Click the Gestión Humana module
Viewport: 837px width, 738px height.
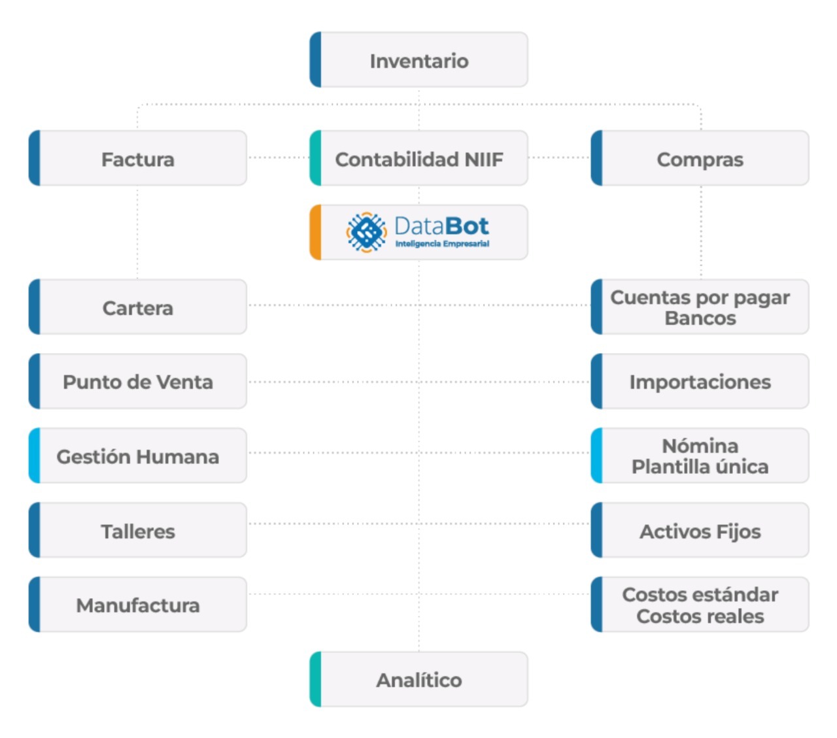(137, 456)
